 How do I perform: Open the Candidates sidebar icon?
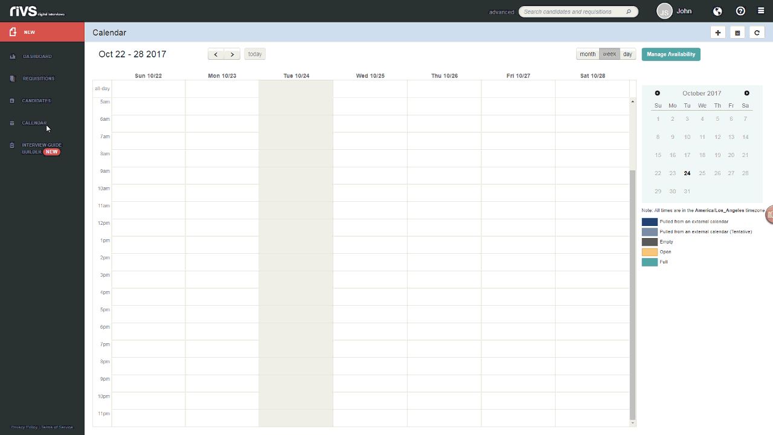pos(12,101)
